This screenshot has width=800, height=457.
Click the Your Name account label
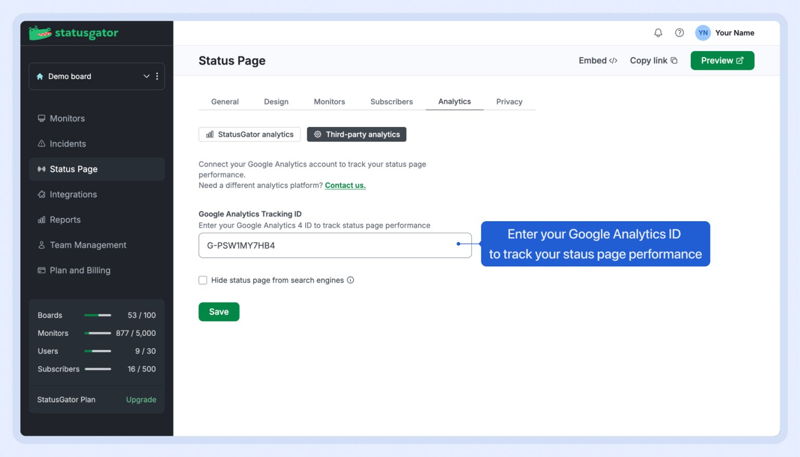point(734,33)
